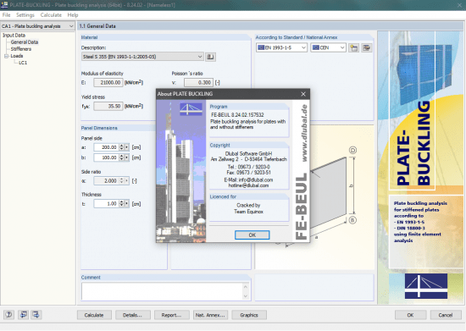Click the Nat. Annex... button
466x331 pixels.
point(210,315)
